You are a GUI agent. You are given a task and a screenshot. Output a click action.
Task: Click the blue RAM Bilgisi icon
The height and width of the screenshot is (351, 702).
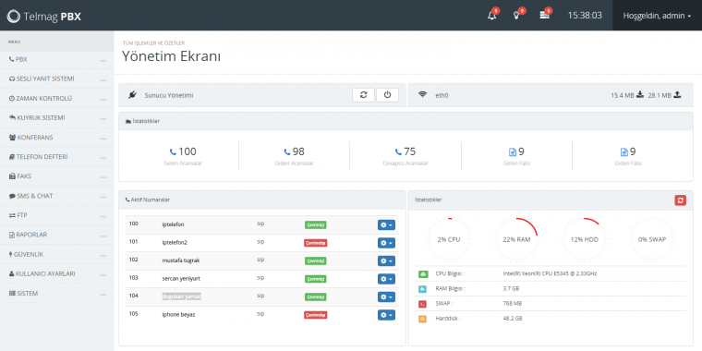click(x=423, y=289)
